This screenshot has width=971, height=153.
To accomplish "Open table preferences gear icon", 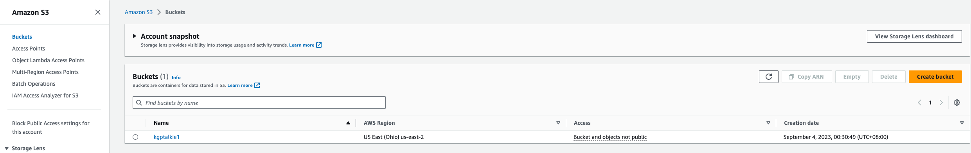I will (x=957, y=103).
